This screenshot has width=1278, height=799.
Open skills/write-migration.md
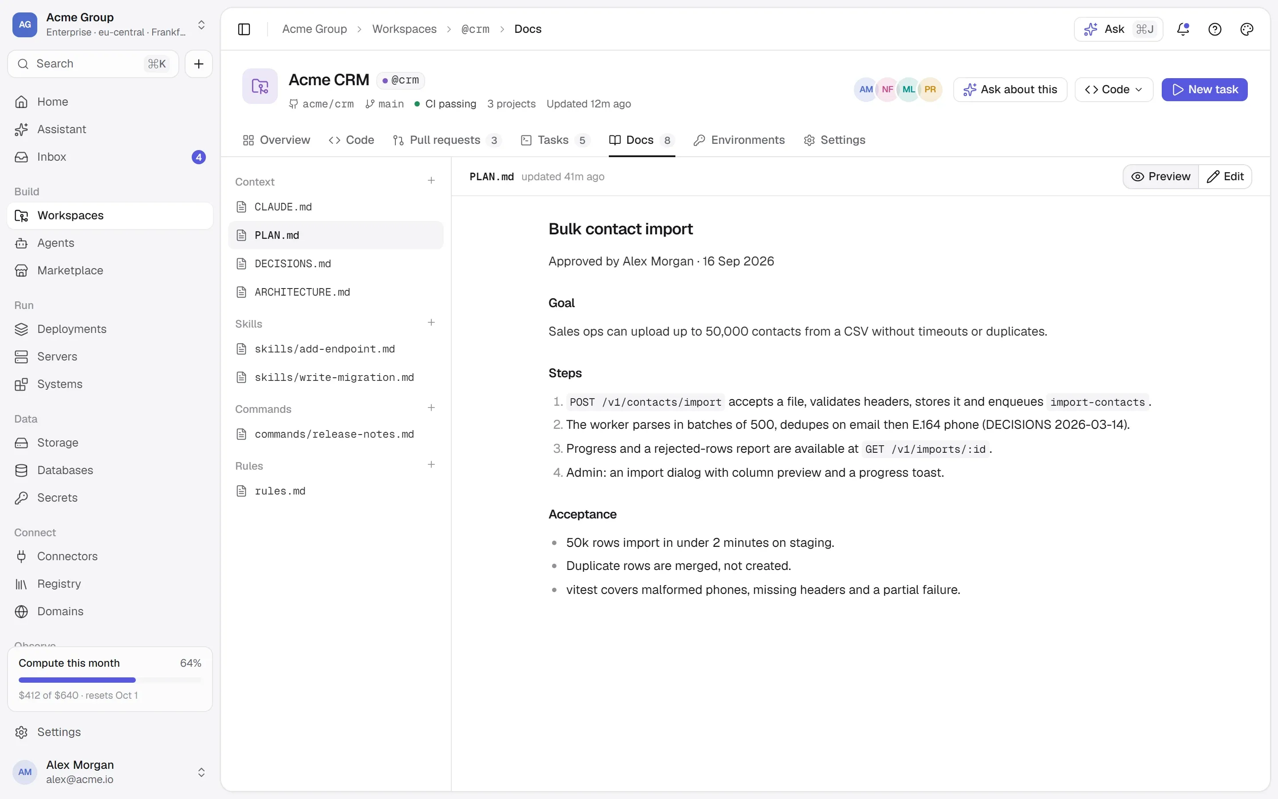pos(335,377)
